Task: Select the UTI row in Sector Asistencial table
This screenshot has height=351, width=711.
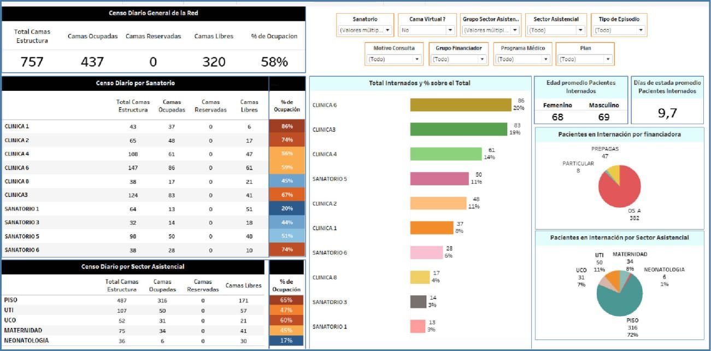Action: [x=55, y=310]
